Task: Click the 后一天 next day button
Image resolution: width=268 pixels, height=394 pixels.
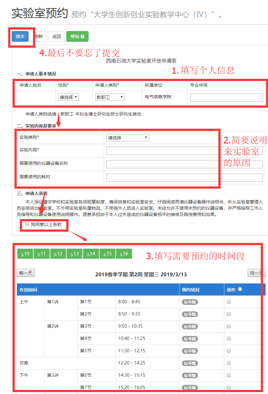Action: [256, 273]
